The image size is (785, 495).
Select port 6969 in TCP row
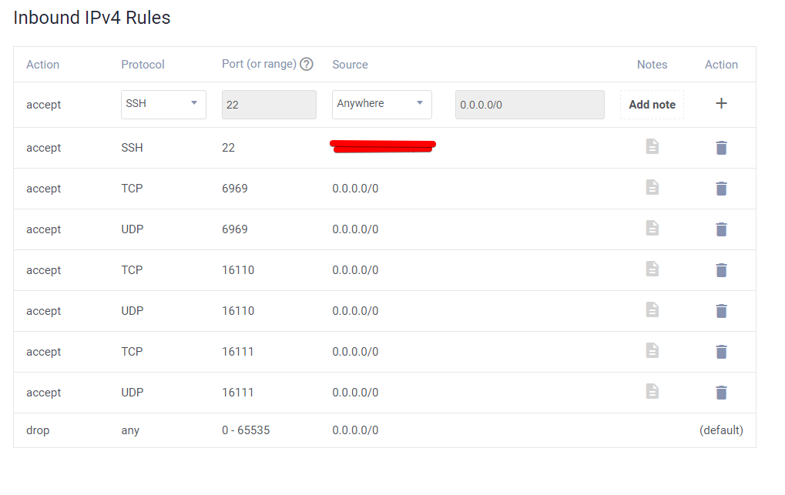pos(235,189)
